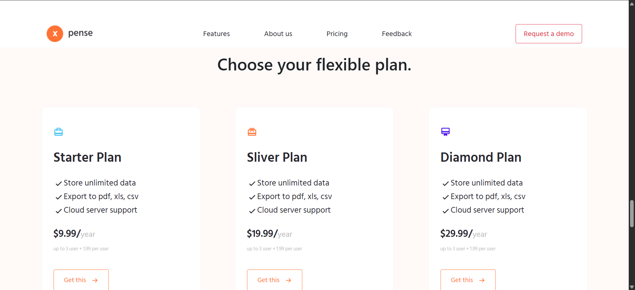The image size is (635, 290).
Task: Open the Features navigation link
Action: [x=216, y=34]
